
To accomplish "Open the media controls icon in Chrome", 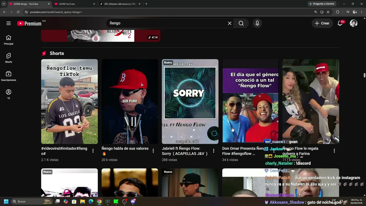I will click(x=348, y=12).
